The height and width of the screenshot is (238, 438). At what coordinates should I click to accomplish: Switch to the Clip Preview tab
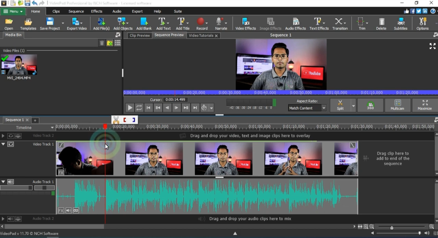[140, 35]
